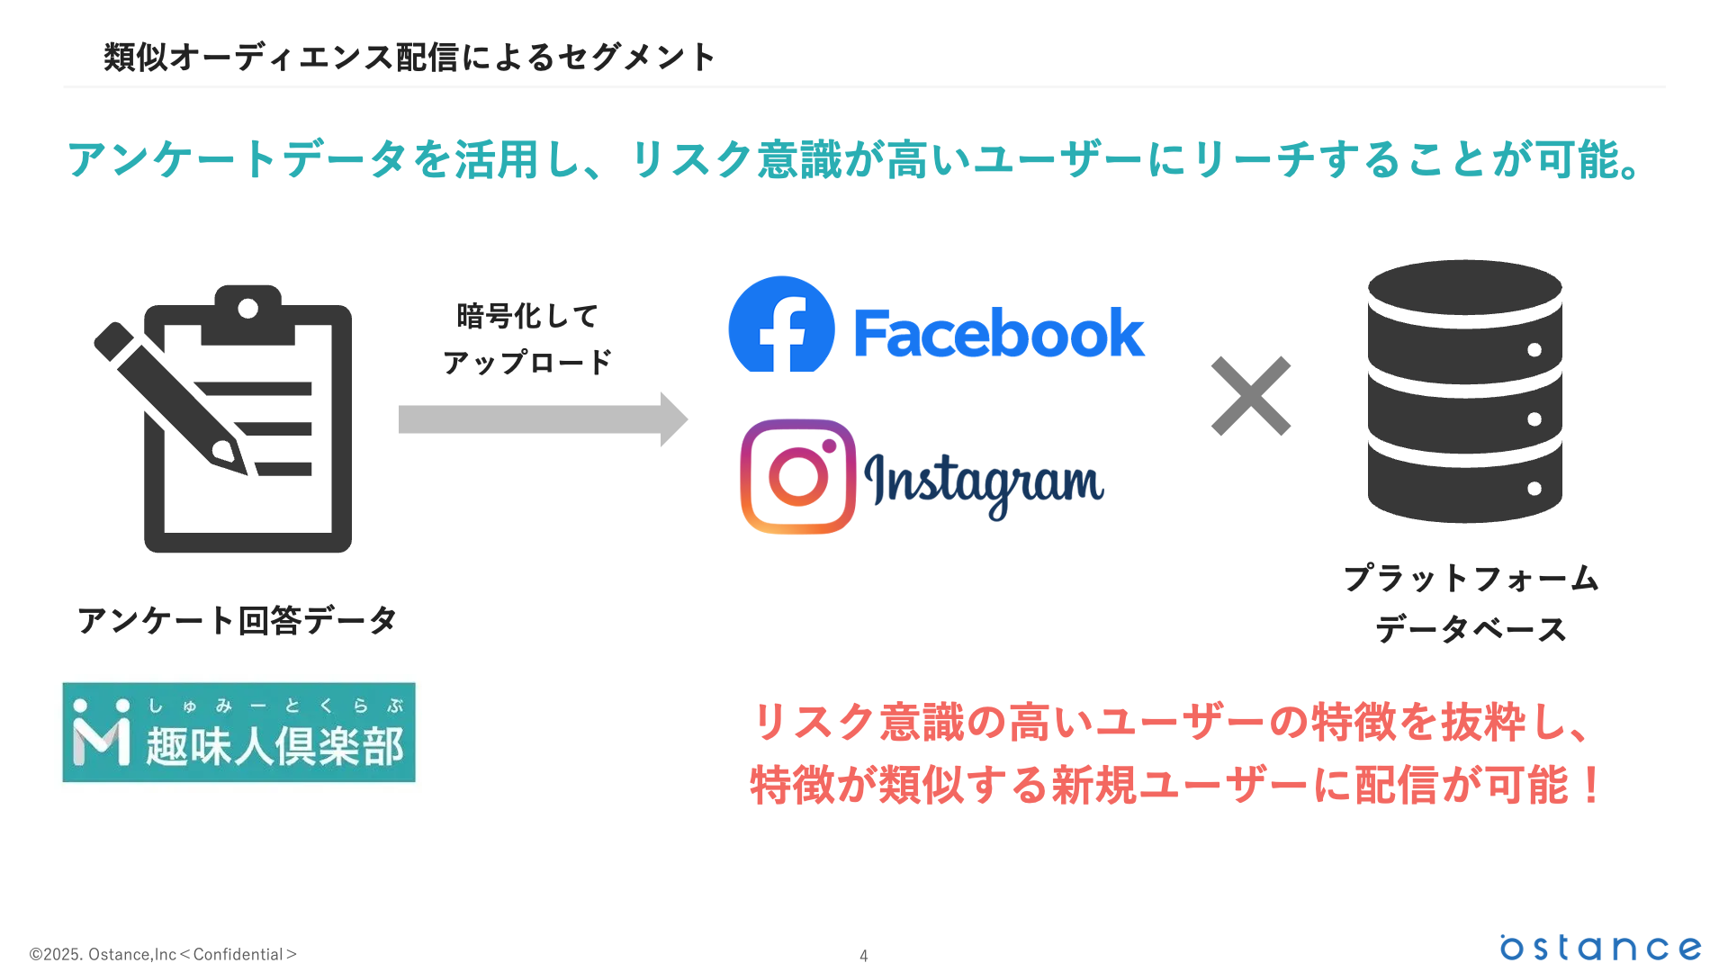Screen dimensions: 1728x972
Task: Click the ostance logo in footer
Action: (1600, 947)
